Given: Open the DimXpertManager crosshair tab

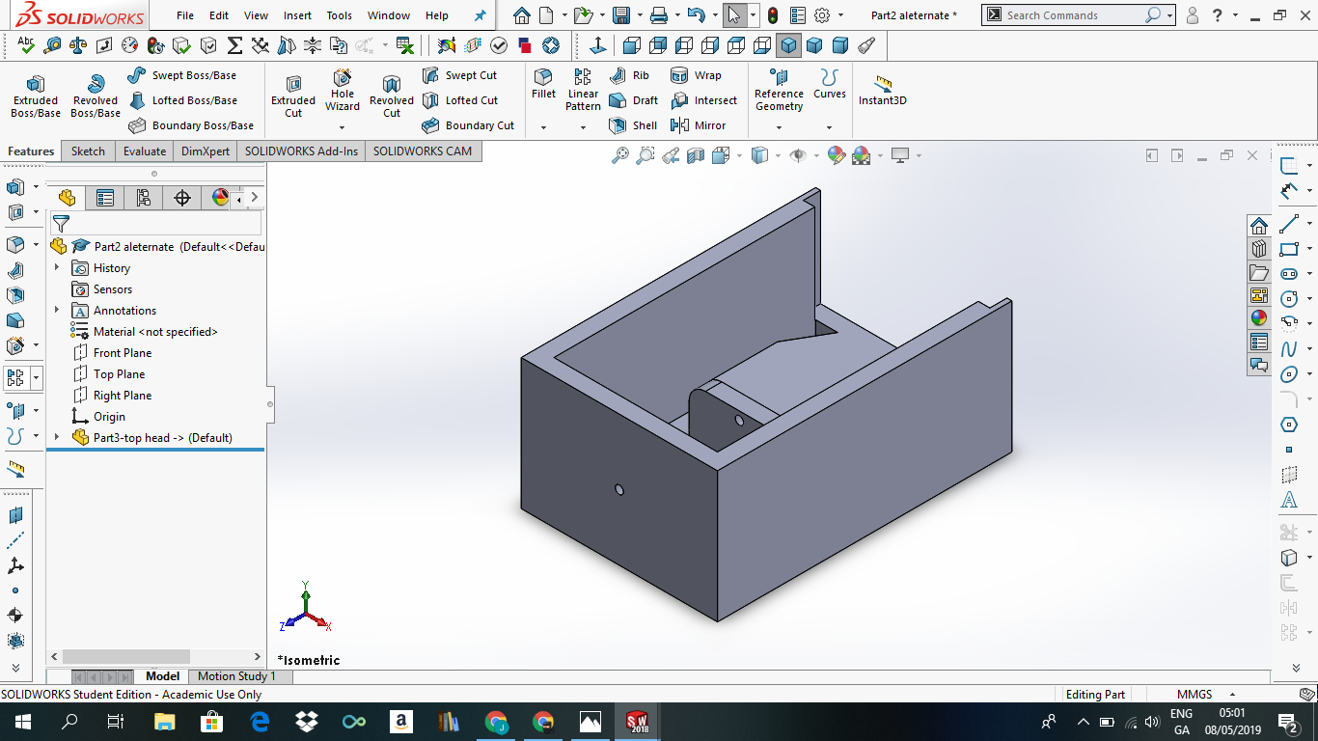Looking at the screenshot, I should tap(182, 198).
